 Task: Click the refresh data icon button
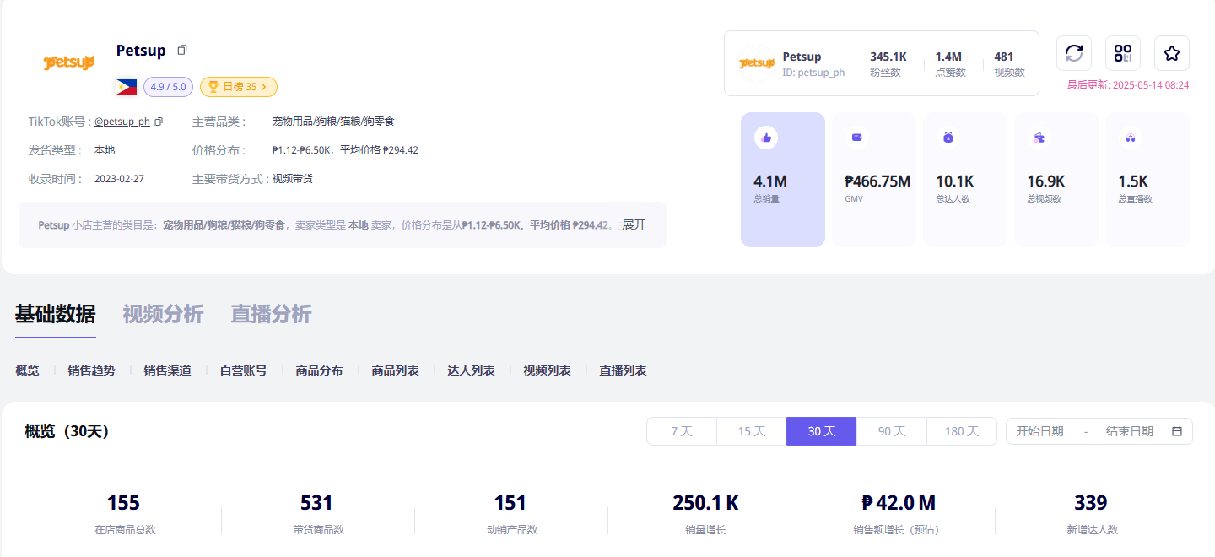click(x=1074, y=53)
